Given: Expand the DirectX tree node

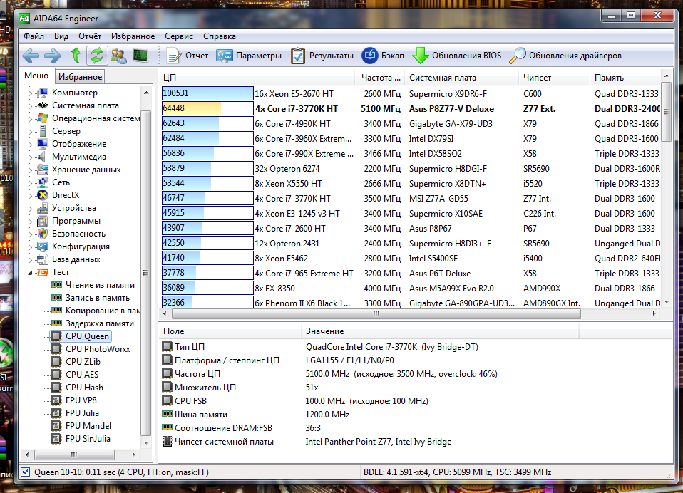Looking at the screenshot, I should [x=30, y=196].
